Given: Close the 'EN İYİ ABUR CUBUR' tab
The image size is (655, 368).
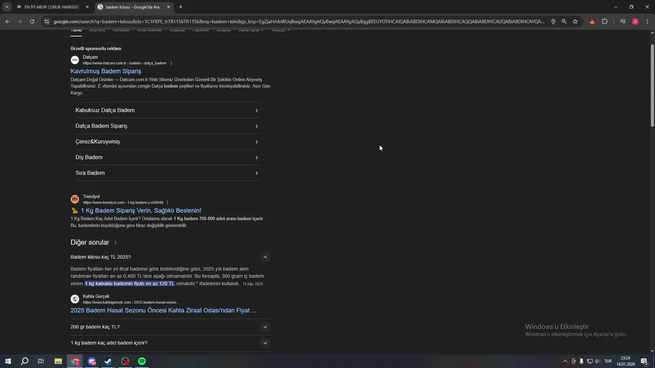Looking at the screenshot, I should click(x=87, y=7).
